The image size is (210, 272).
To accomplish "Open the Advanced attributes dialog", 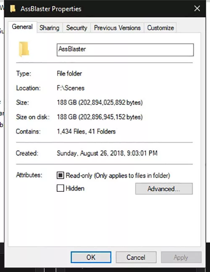I will point(164,189).
